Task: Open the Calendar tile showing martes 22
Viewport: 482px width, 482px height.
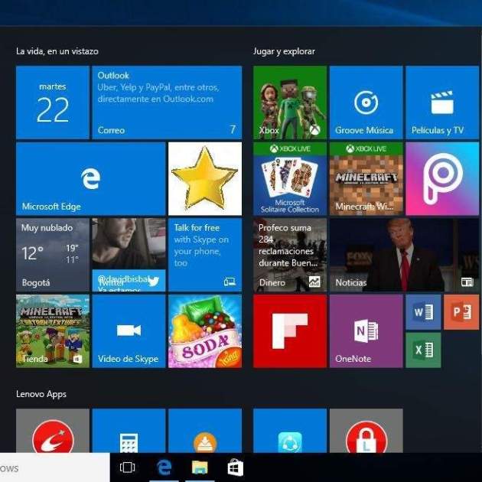Action: click(53, 103)
